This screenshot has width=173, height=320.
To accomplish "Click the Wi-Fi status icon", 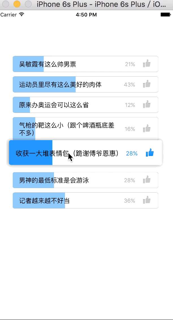I will click(22, 14).
